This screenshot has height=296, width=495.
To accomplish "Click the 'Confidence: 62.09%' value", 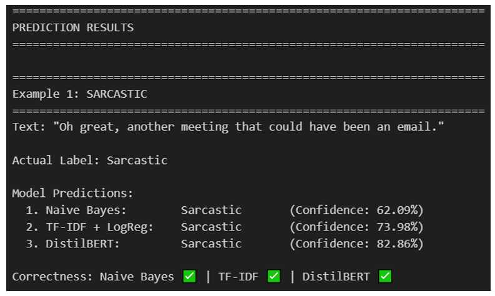I will click(x=356, y=210).
